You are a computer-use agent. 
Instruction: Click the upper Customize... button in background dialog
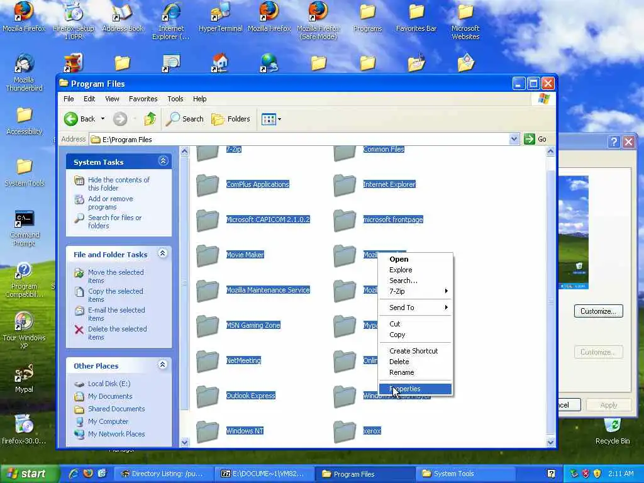coord(598,311)
